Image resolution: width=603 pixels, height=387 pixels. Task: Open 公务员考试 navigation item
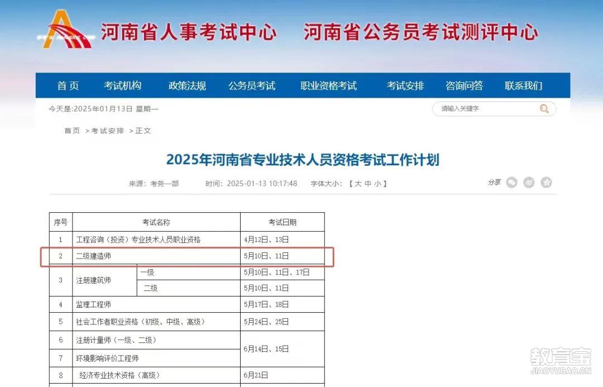tap(251, 85)
